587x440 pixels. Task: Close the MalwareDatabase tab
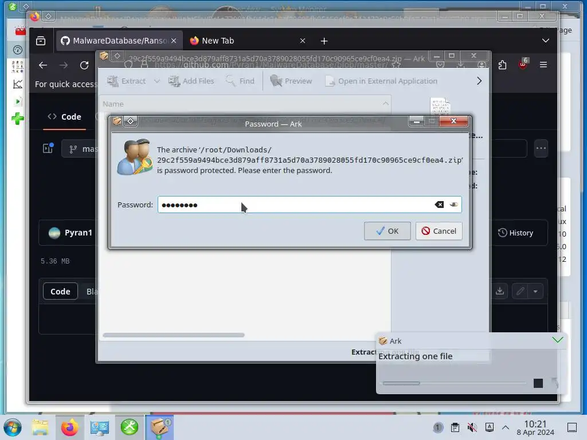point(174,41)
